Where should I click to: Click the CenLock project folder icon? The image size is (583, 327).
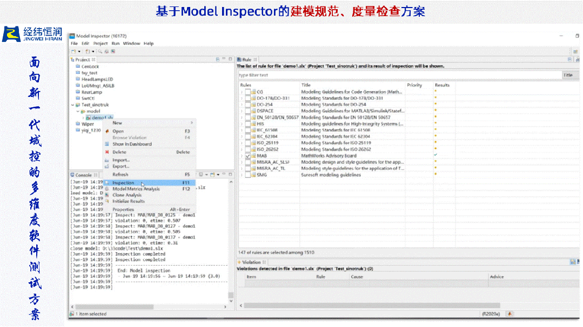pos(78,66)
